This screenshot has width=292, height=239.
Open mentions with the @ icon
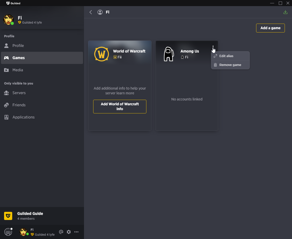coord(61,232)
